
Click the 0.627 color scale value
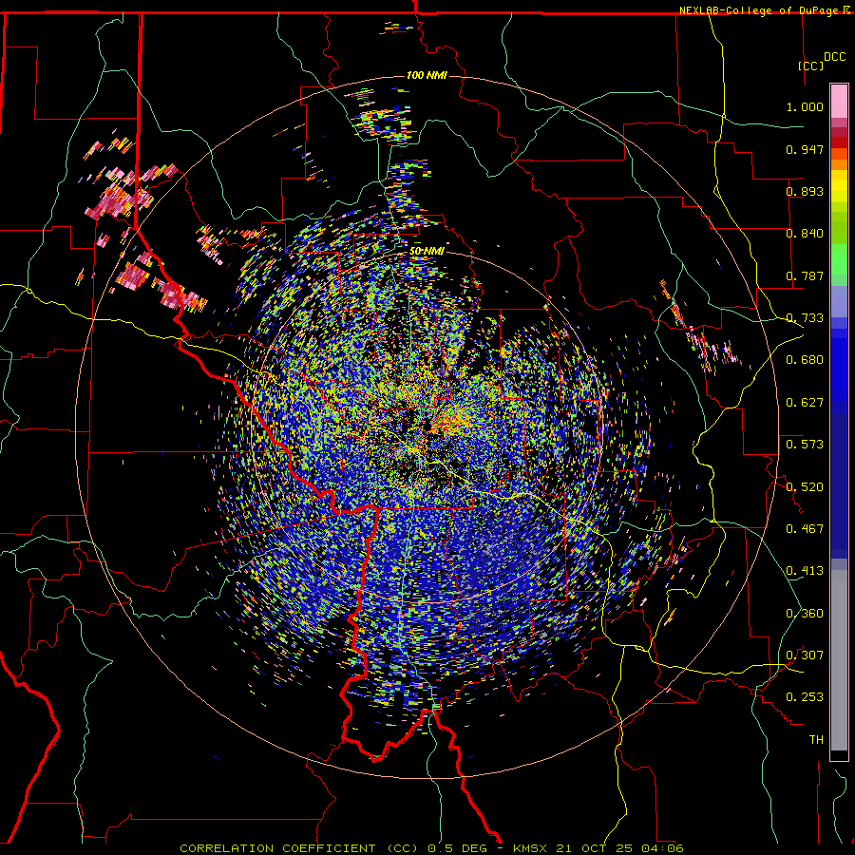[x=805, y=403]
